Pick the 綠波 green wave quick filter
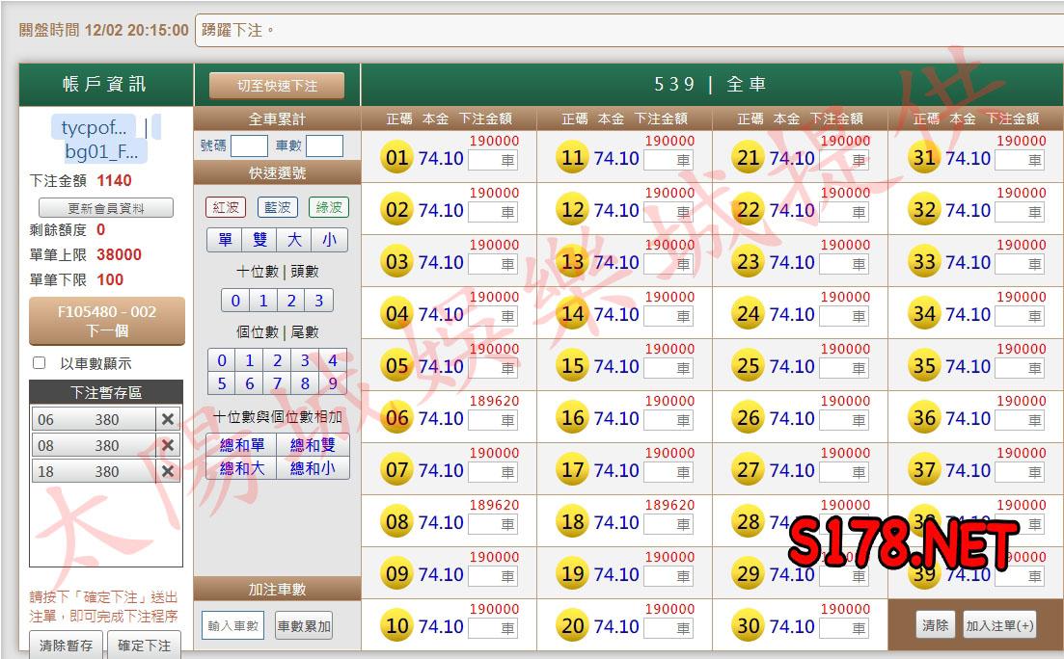The width and height of the screenshot is (1064, 659). 329,207
